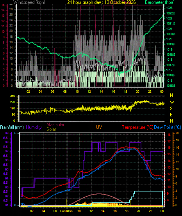The height and width of the screenshot is (216, 182).
Task: Click the '96' purple humidity axis value
Action: click(7, 160)
